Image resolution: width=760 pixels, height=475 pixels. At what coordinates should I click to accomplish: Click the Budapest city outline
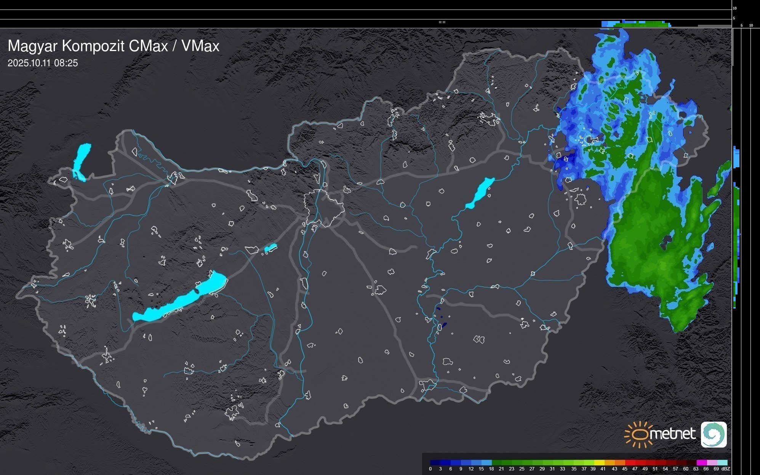click(x=324, y=208)
